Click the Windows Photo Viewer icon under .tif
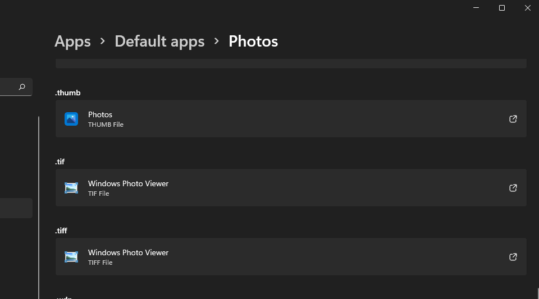The image size is (539, 299). tap(71, 188)
